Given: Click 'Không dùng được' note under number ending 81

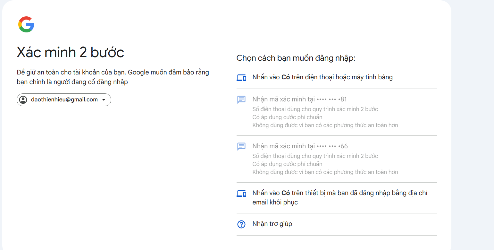Looking at the screenshot, I should point(325,125).
